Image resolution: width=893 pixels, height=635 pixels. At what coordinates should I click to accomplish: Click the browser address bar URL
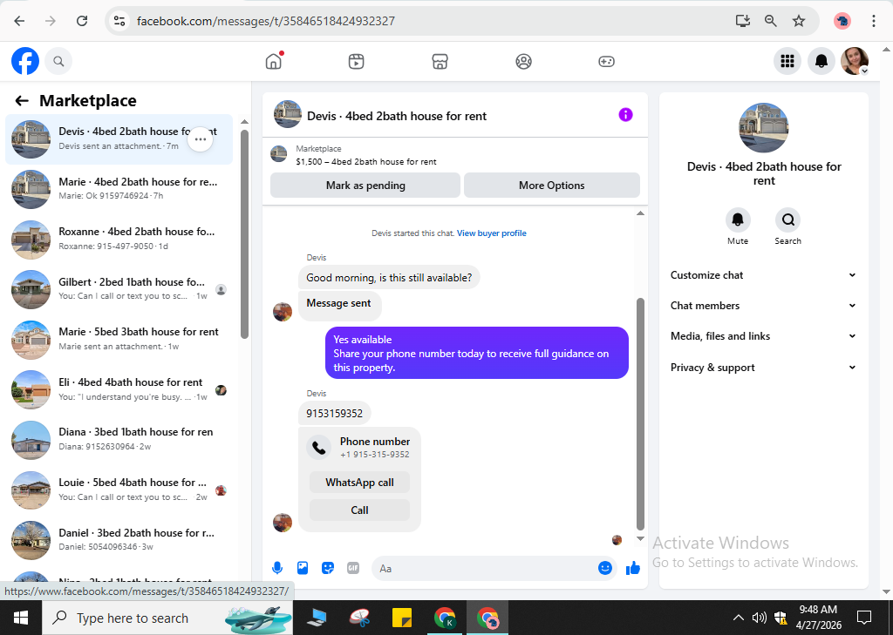click(x=265, y=21)
